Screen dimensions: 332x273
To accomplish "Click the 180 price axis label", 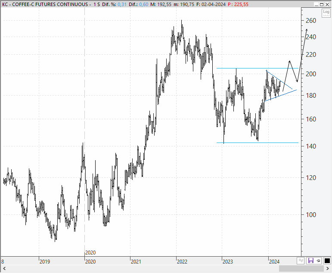I will click(311, 96).
